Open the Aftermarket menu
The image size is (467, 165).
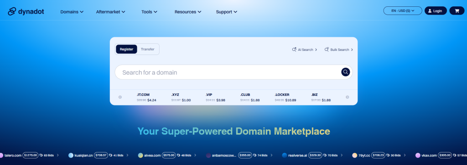click(x=110, y=12)
